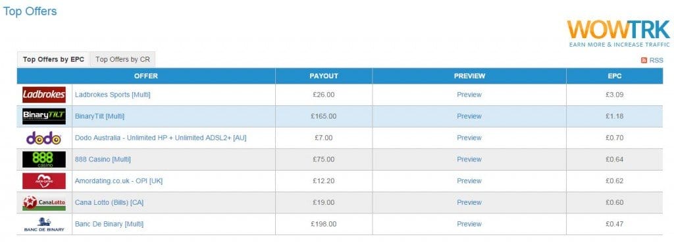This screenshot has height=243, width=674.
Task: Click the EPC column header
Action: [615, 76]
